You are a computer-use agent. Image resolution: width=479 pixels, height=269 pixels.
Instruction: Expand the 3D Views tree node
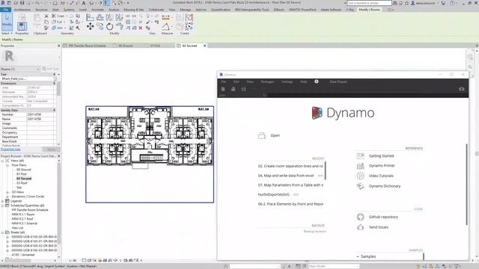click(x=7, y=192)
